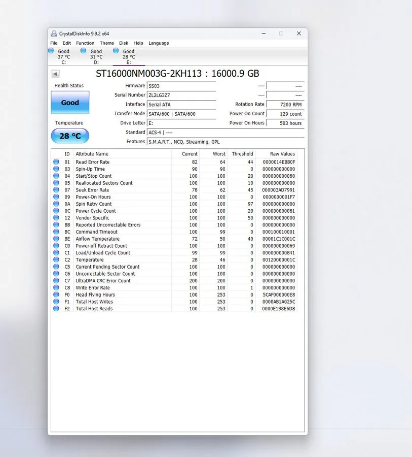The image size is (412, 457).
Task: Select the Spin Retry Count attribute name
Action: click(x=94, y=204)
